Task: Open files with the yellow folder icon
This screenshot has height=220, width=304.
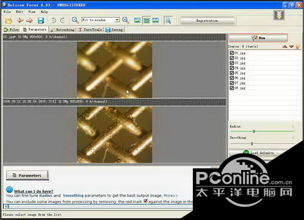Action: tap(9, 20)
